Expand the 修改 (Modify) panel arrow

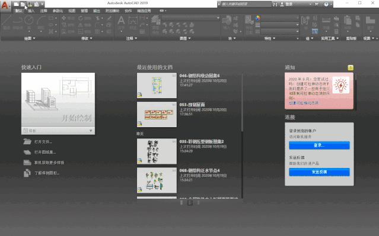click(x=91, y=38)
